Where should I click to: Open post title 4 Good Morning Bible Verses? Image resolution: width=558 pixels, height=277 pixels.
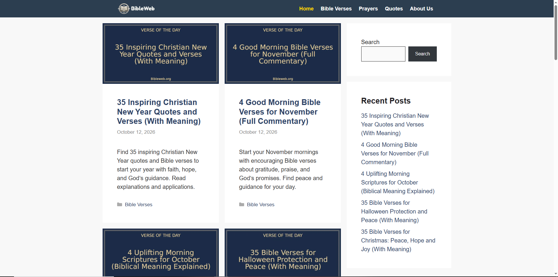click(x=280, y=112)
